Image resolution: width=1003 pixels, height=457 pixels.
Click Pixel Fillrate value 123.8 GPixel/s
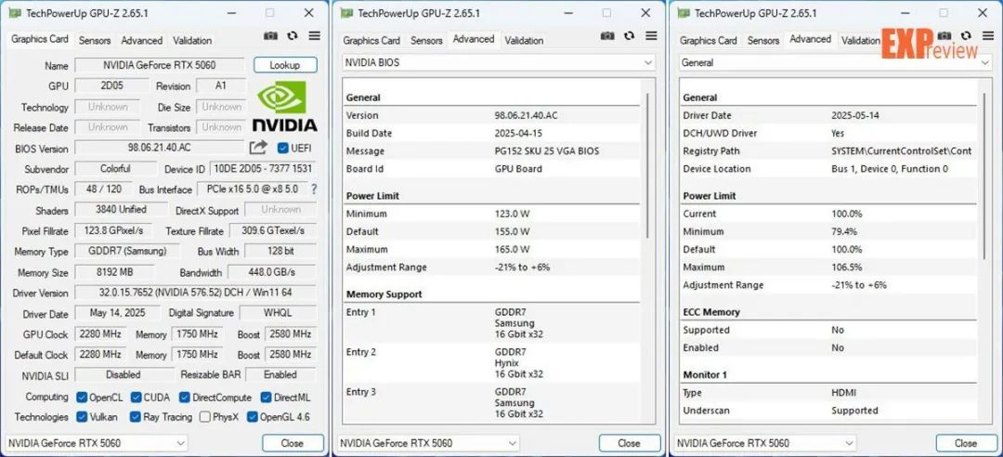click(x=114, y=230)
